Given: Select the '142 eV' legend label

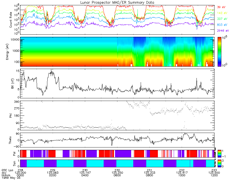Looking at the screenshot, I should coord(222,13).
